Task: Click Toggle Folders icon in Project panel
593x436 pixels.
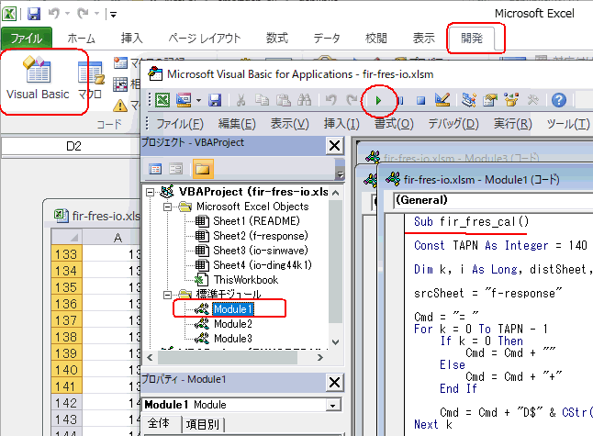Action: tap(203, 169)
